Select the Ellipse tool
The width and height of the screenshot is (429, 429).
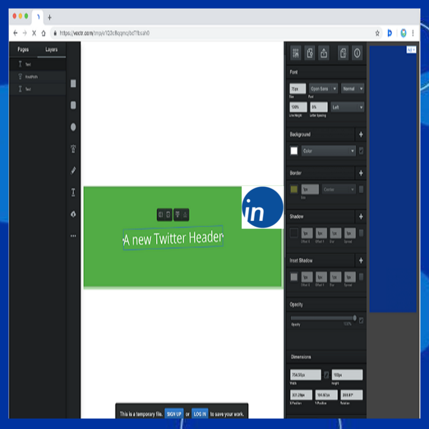click(x=73, y=127)
